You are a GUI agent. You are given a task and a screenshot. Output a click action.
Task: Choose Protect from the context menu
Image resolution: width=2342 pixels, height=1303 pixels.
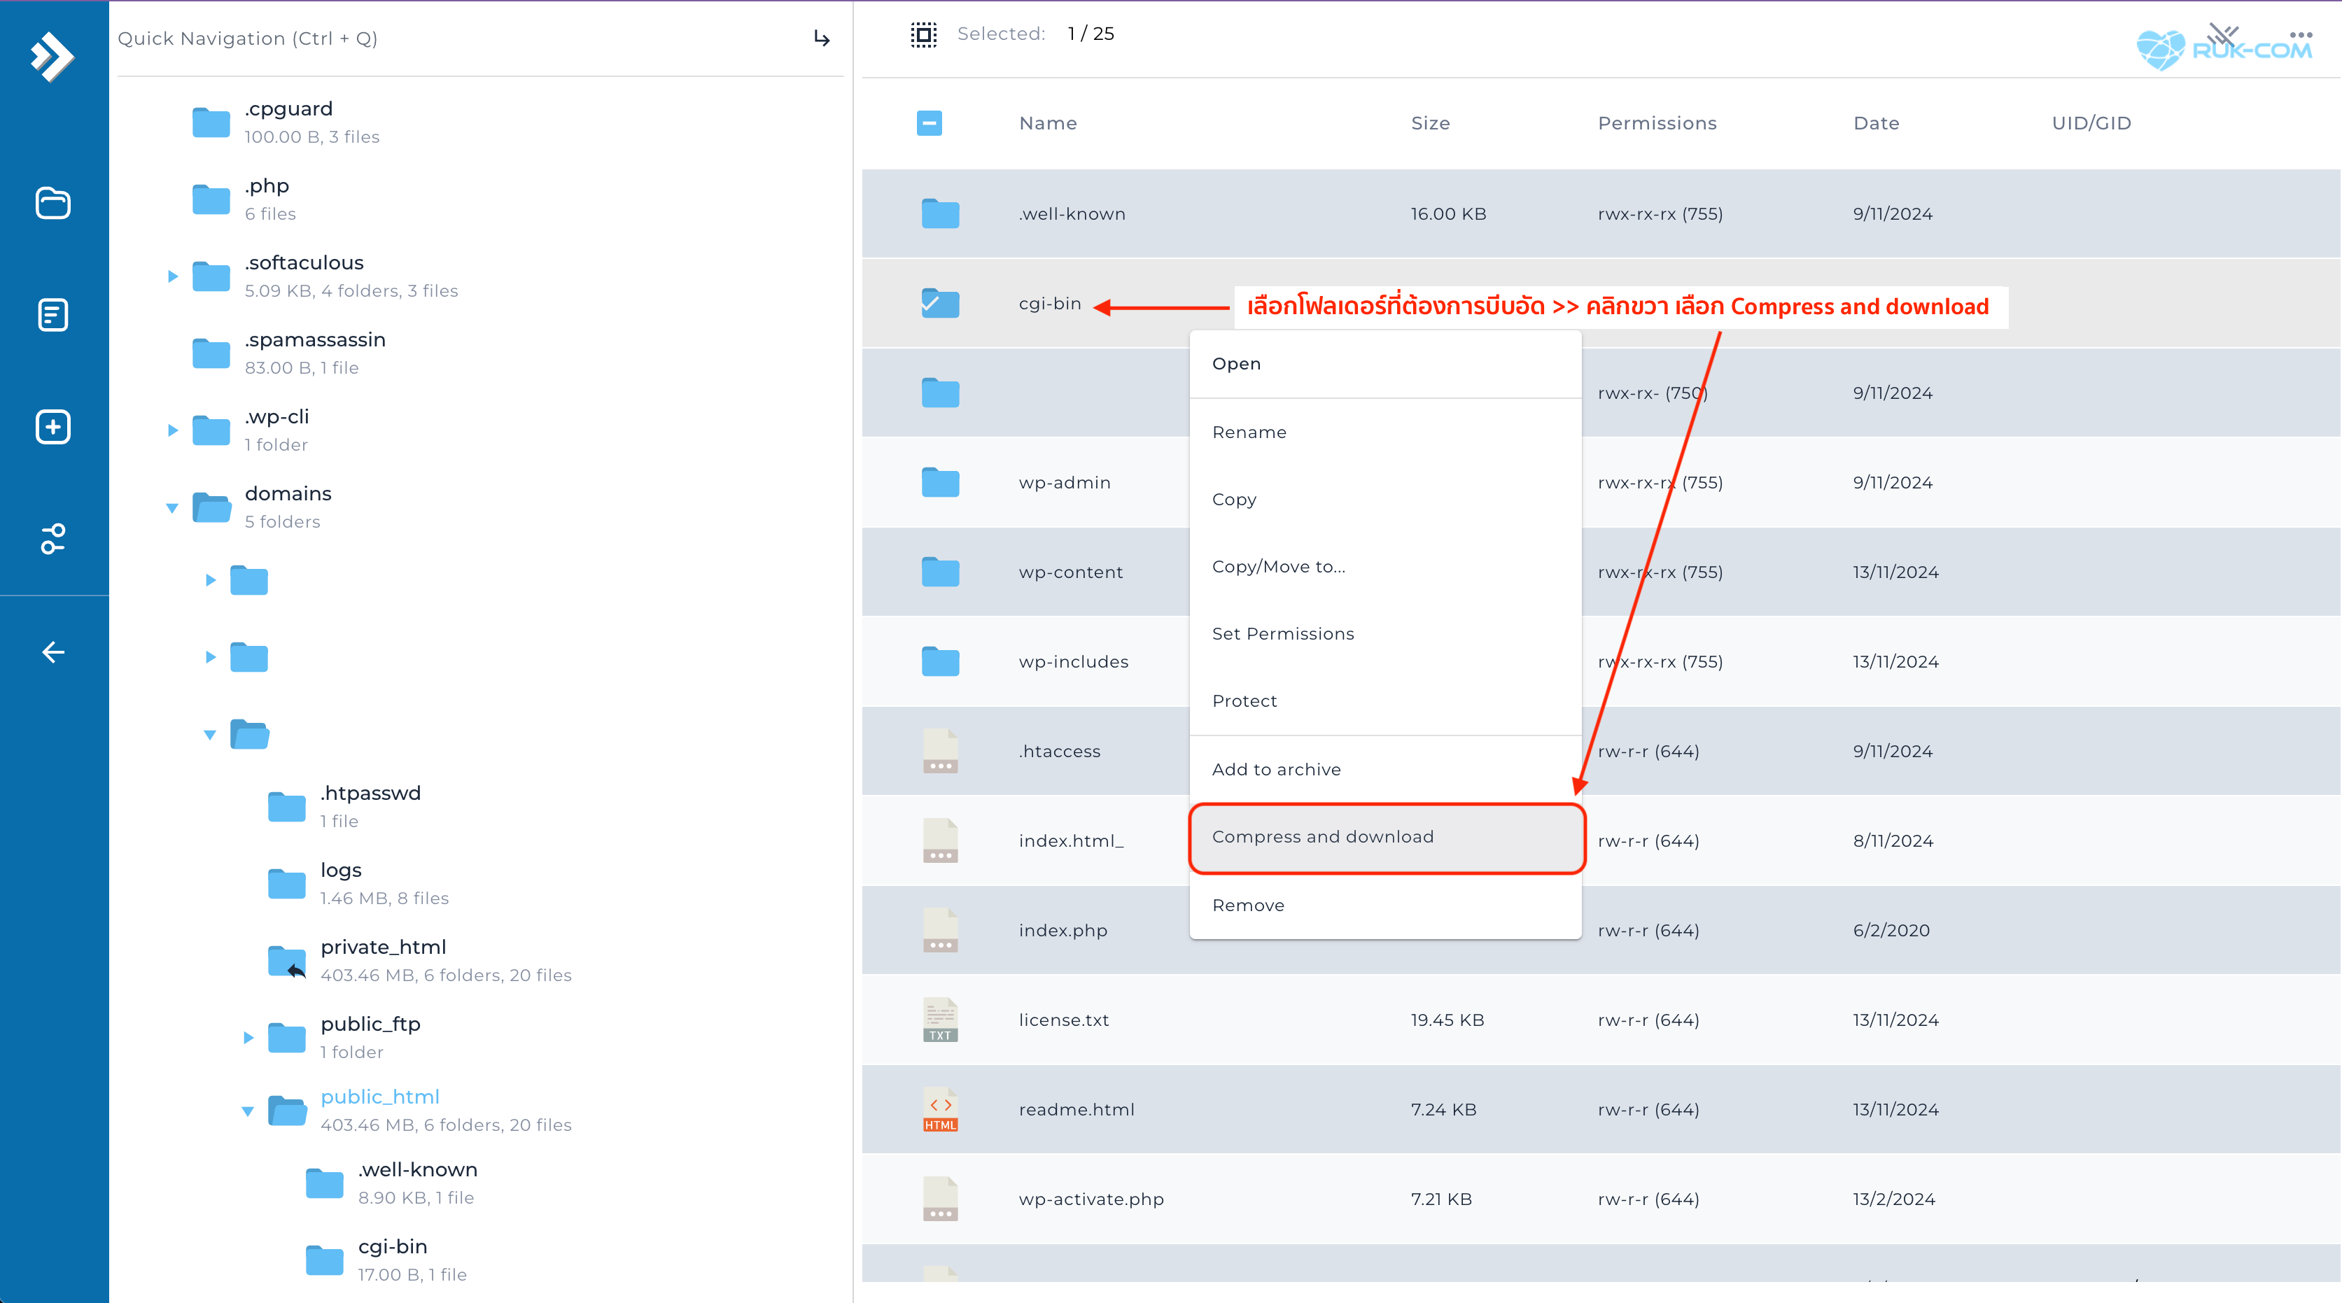tap(1386, 700)
